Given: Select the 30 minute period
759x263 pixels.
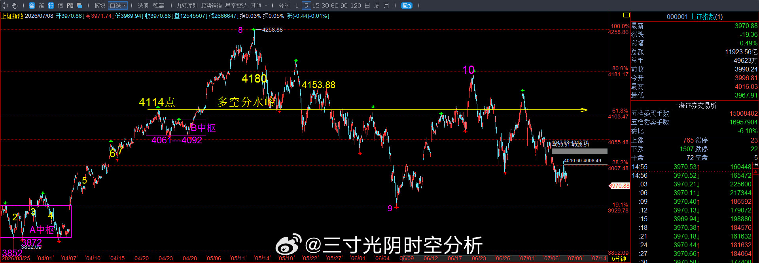Looking at the screenshot, I should [325, 6].
